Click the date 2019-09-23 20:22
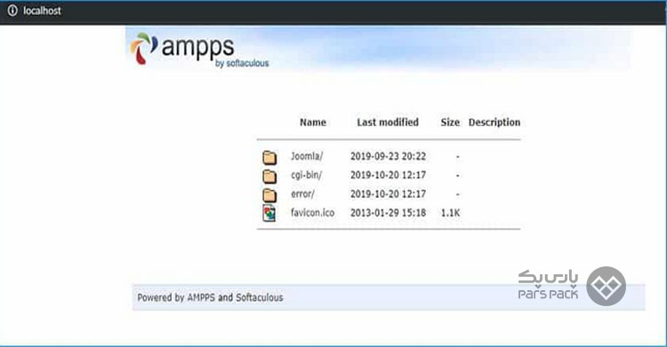Image resolution: width=667 pixels, height=347 pixels. 388,156
